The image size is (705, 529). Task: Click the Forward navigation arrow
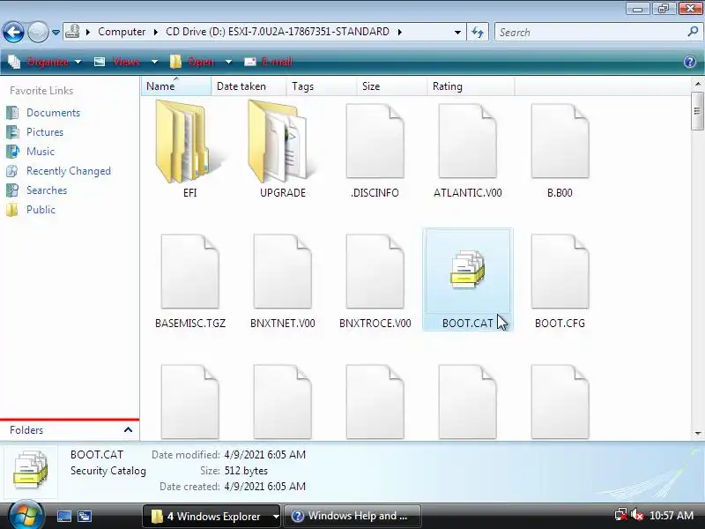pyautogui.click(x=38, y=32)
